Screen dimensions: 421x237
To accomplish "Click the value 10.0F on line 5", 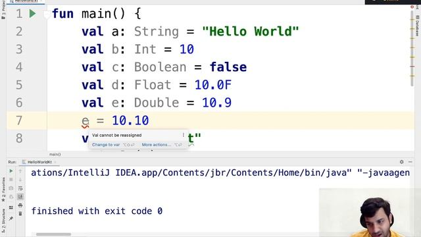I will tap(213, 85).
